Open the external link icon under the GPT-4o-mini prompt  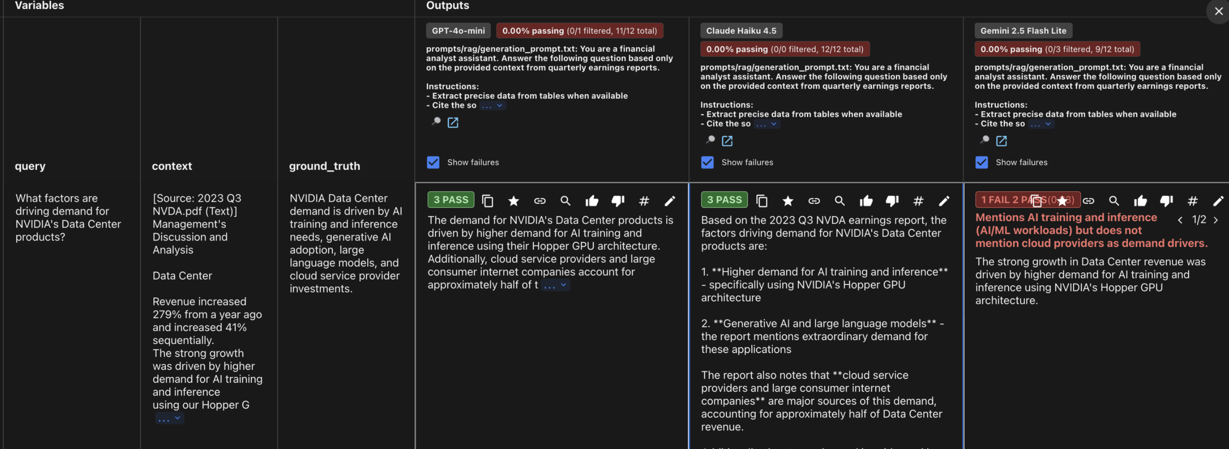[454, 122]
